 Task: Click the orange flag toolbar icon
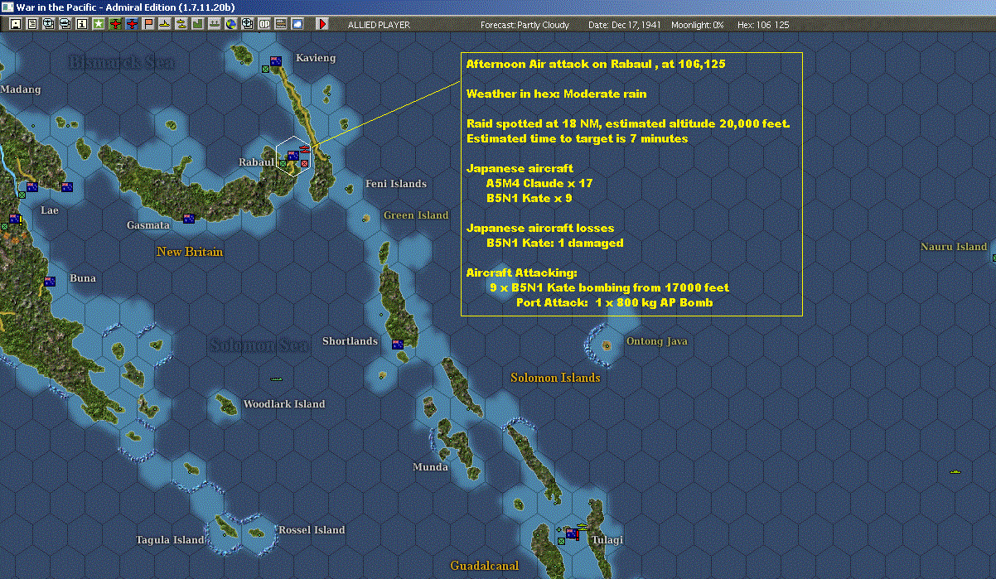pyautogui.click(x=148, y=25)
